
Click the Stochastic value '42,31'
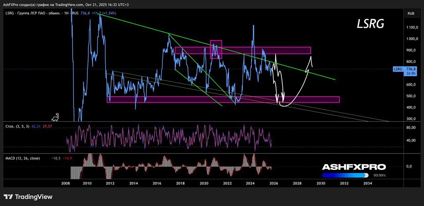point(36,126)
